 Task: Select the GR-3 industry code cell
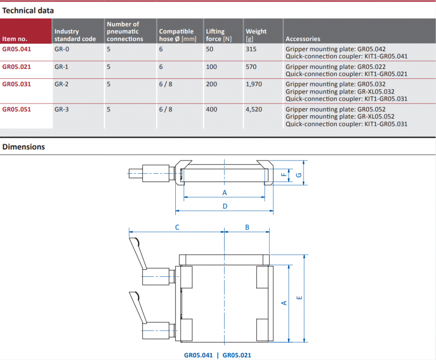62,109
